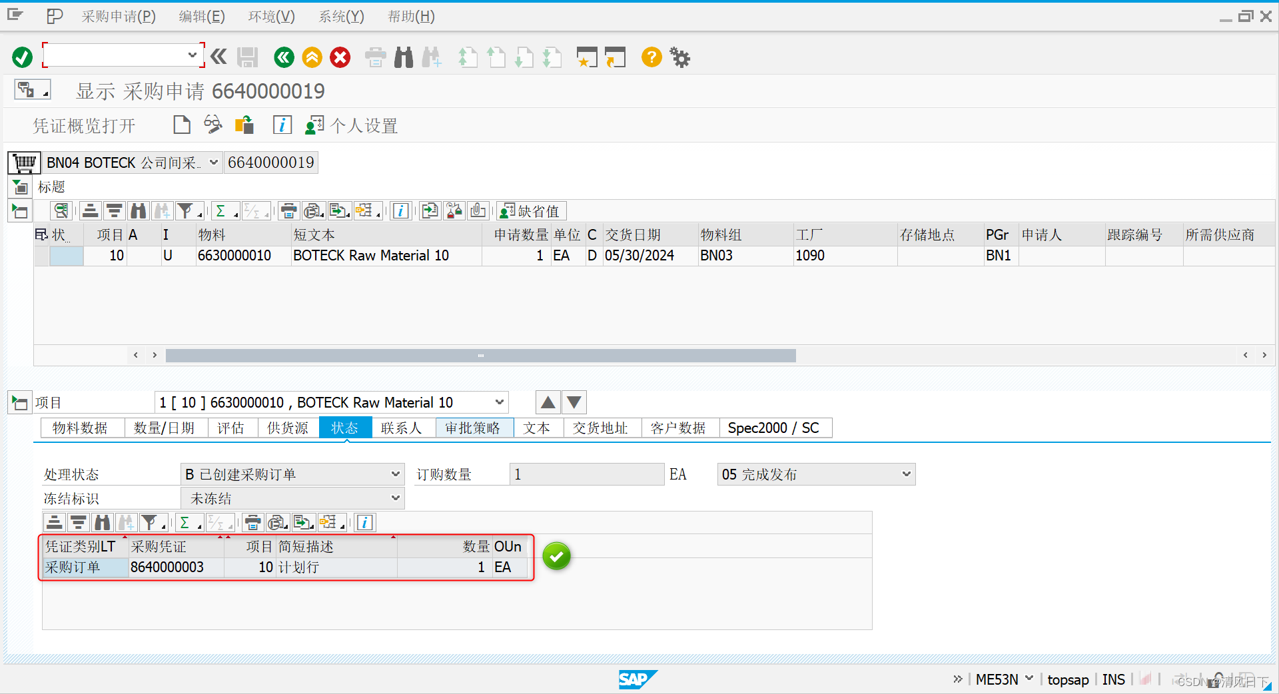Switch to the 物料数据 tab
The width and height of the screenshot is (1279, 694).
pos(80,428)
